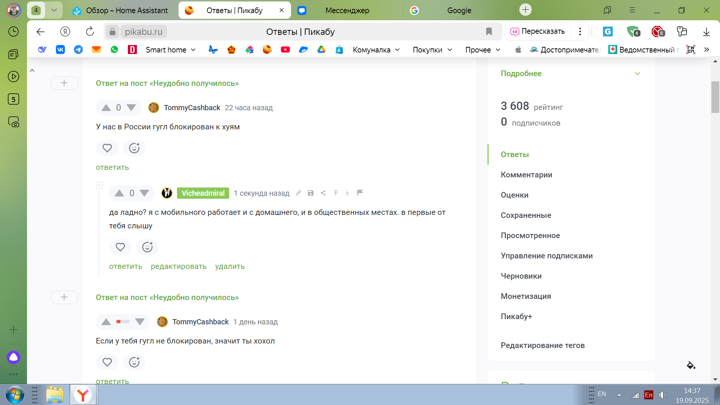
Task: Open browser downloads arrow icon
Action: pos(706,32)
